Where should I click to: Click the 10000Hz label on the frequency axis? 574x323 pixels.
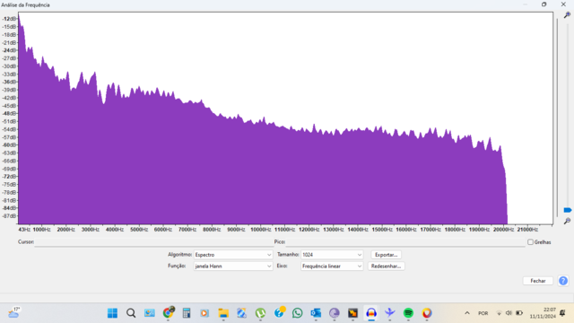[261, 230]
